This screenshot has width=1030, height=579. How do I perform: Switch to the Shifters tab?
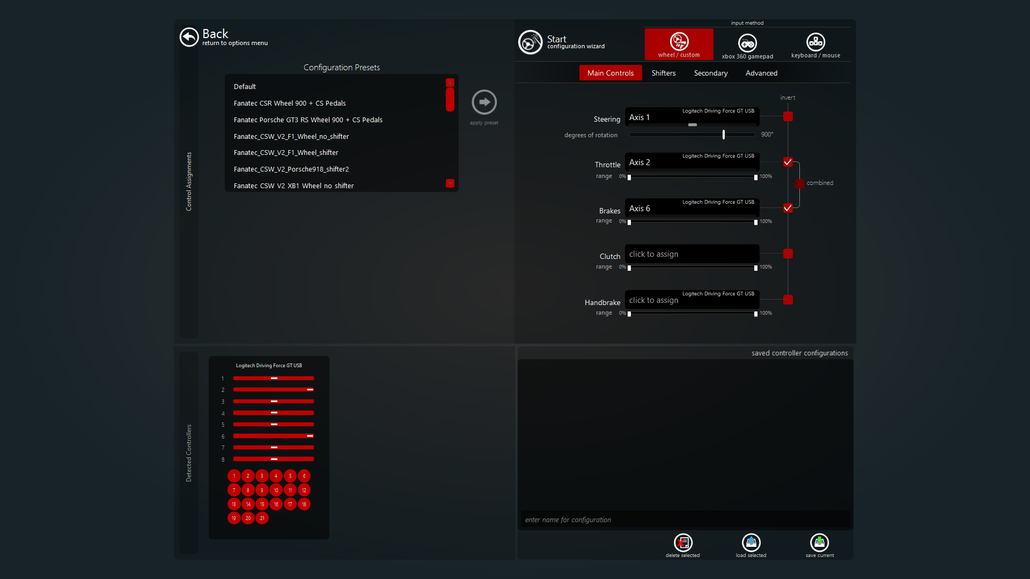[663, 73]
